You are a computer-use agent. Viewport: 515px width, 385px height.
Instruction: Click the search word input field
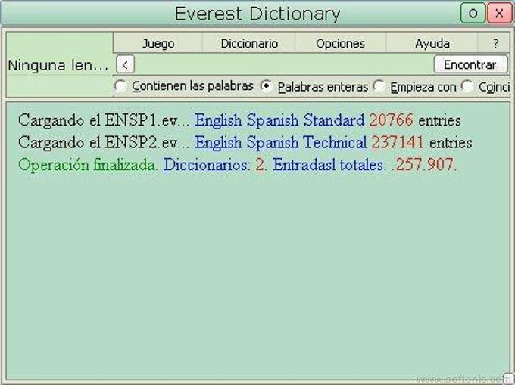click(x=284, y=64)
